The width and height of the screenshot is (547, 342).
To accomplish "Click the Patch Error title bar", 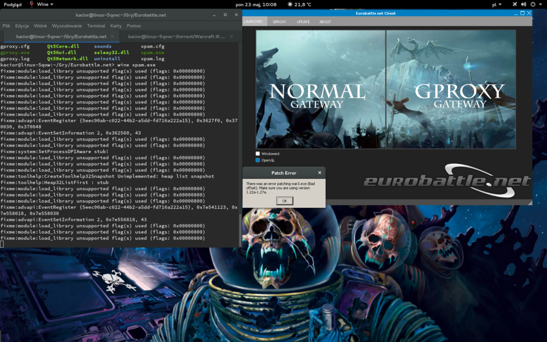I will click(284, 173).
